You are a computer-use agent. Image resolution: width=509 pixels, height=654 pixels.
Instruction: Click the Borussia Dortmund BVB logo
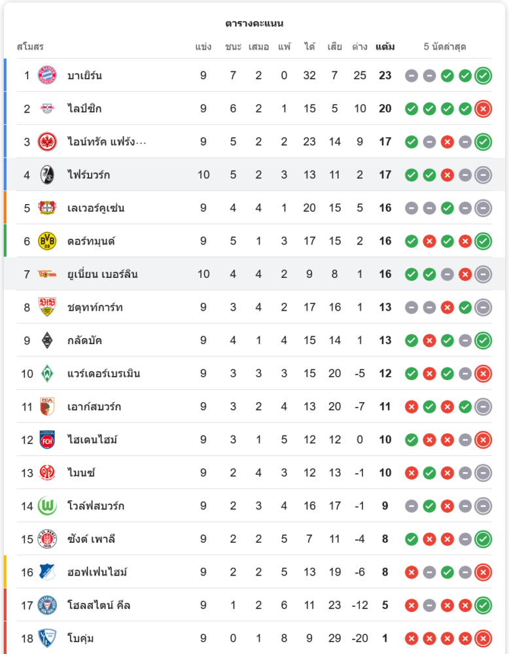point(47,241)
